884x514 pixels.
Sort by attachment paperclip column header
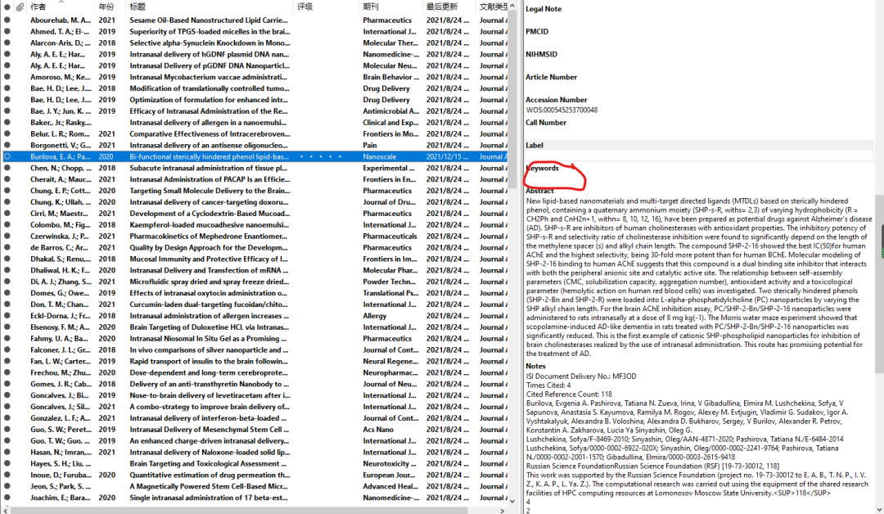tap(20, 7)
